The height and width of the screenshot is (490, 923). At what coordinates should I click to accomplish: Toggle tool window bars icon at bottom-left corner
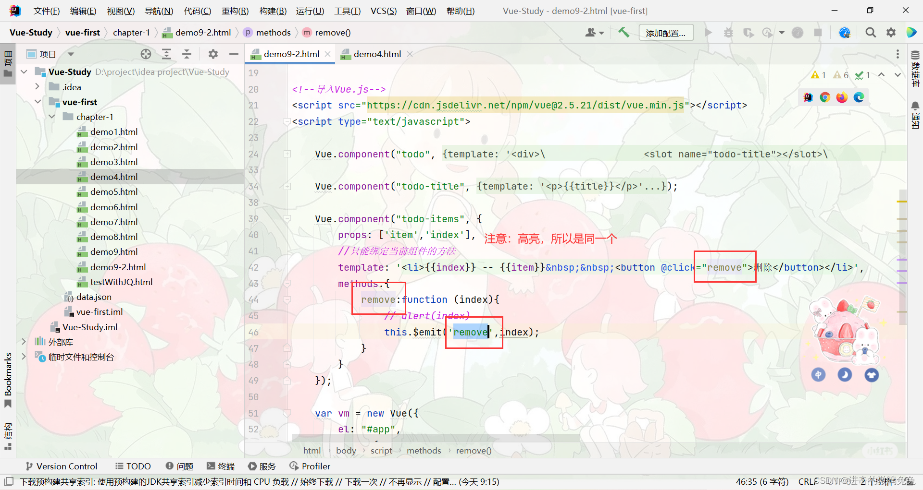click(x=9, y=481)
